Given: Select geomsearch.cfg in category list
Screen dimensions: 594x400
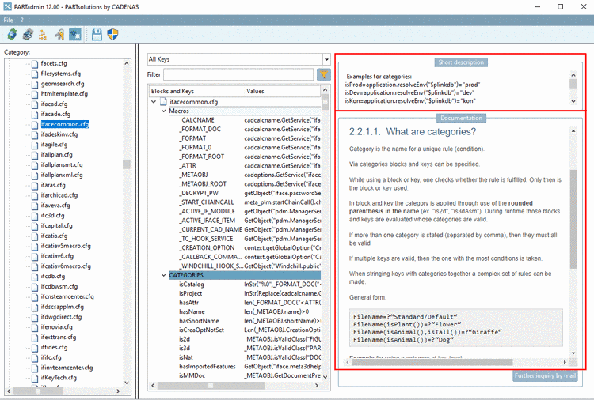Looking at the screenshot, I should (x=63, y=84).
